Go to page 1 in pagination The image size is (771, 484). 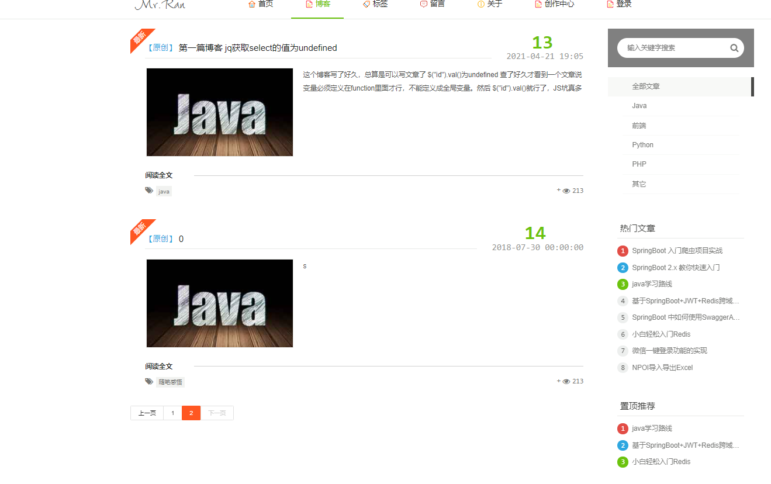[172, 413]
